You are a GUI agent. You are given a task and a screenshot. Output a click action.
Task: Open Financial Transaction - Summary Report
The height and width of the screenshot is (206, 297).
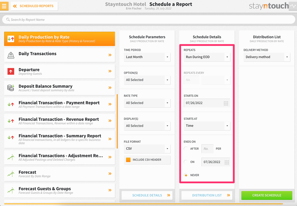click(x=59, y=139)
